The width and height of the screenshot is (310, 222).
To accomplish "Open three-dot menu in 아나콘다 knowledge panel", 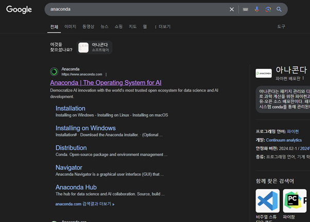I will pos(303,78).
